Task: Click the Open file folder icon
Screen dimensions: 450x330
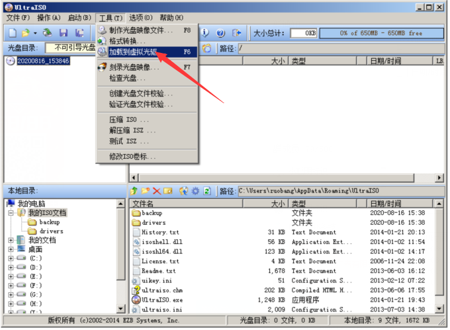Action: pyautogui.click(x=26, y=33)
